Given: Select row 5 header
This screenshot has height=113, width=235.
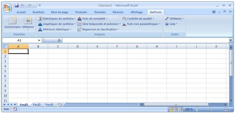Looking at the screenshot, I should click(5, 71).
